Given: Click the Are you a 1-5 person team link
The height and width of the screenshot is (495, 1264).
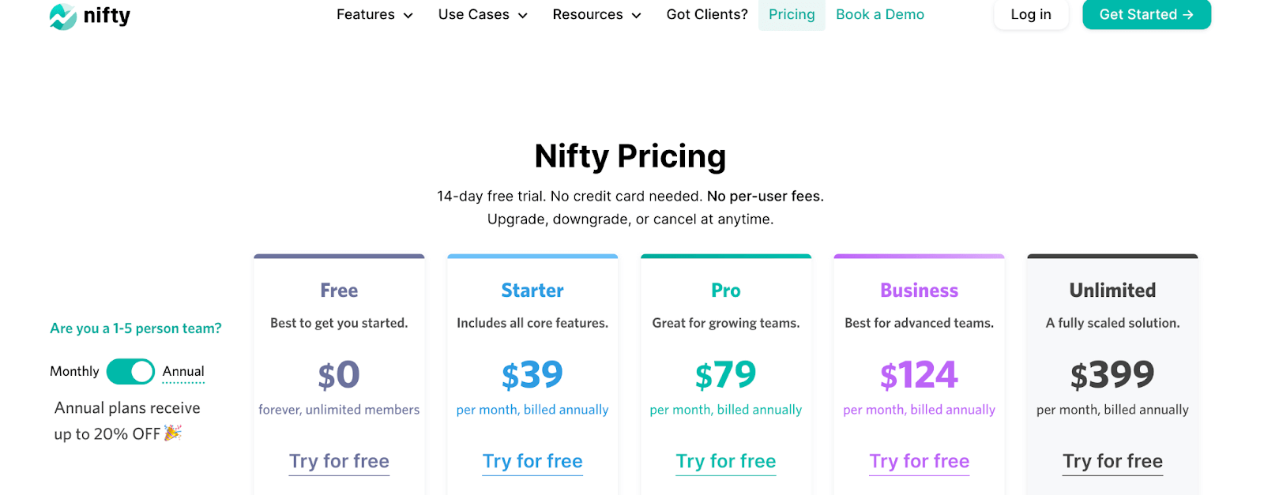Looking at the screenshot, I should [136, 328].
